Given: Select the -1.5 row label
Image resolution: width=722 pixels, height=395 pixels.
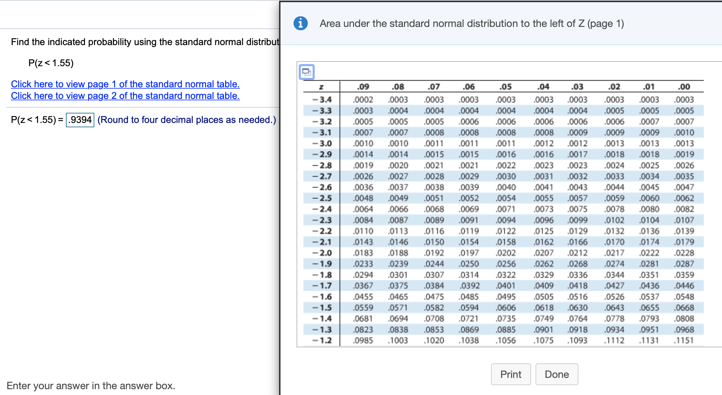Looking at the screenshot, I should point(322,307).
